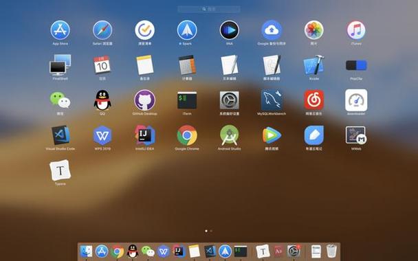Open System Preferences gear in Launchpad grid
Screen dimensions: 418x261
point(229,100)
